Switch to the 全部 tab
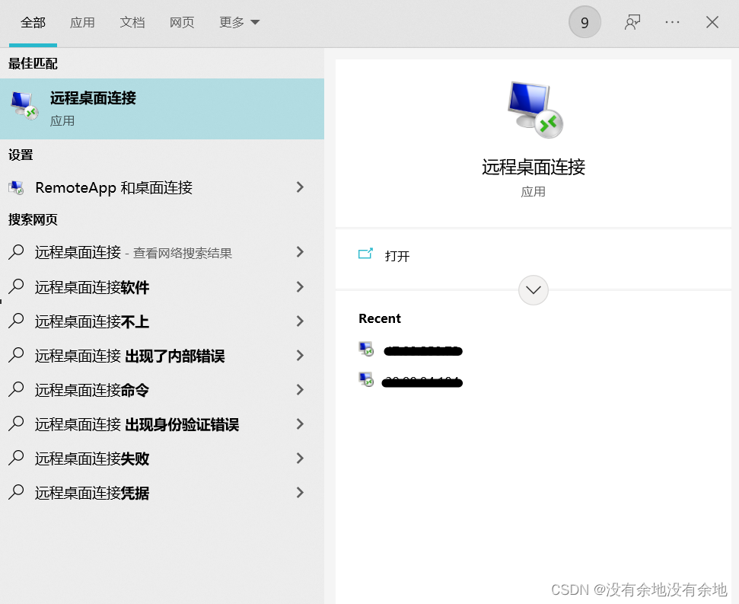739x604 pixels. 33,22
